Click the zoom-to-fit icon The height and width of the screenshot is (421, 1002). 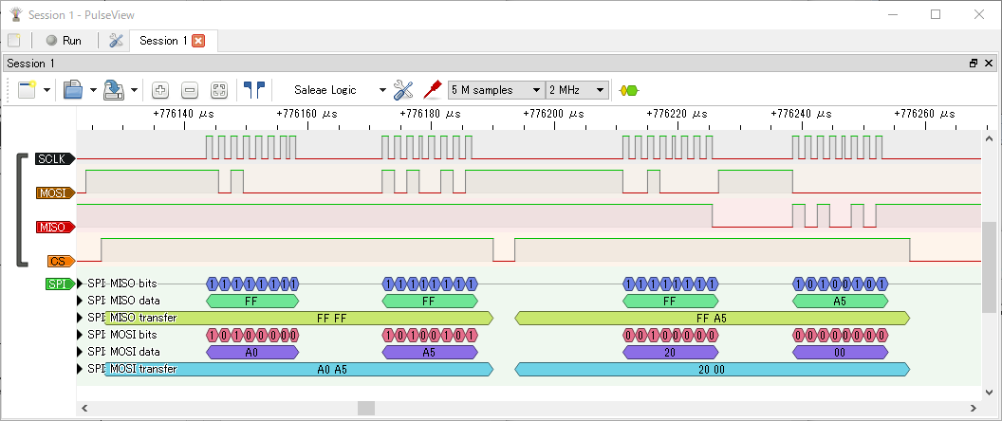click(x=219, y=90)
